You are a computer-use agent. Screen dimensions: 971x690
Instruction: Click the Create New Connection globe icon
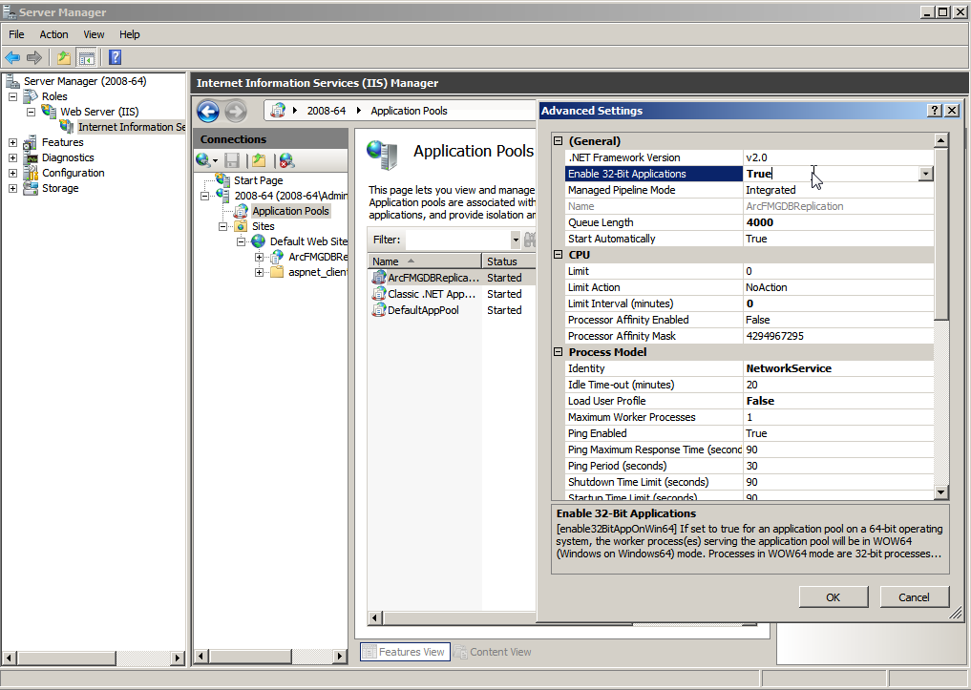click(203, 159)
